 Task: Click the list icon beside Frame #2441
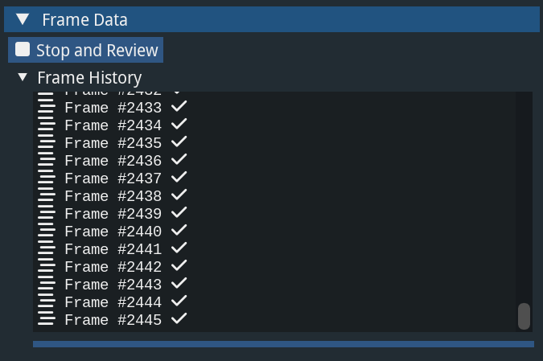pyautogui.click(x=47, y=249)
